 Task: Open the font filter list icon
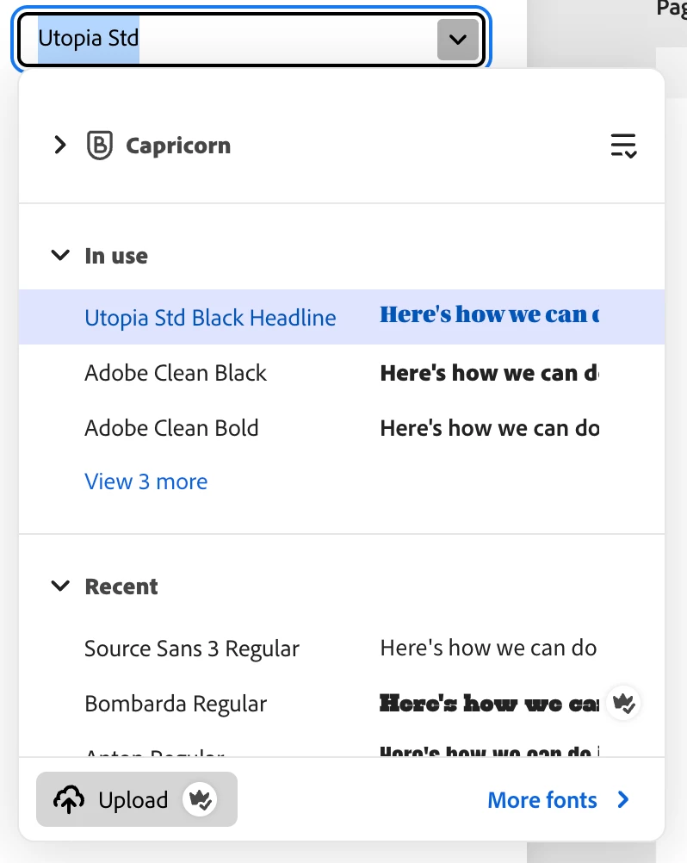point(623,146)
